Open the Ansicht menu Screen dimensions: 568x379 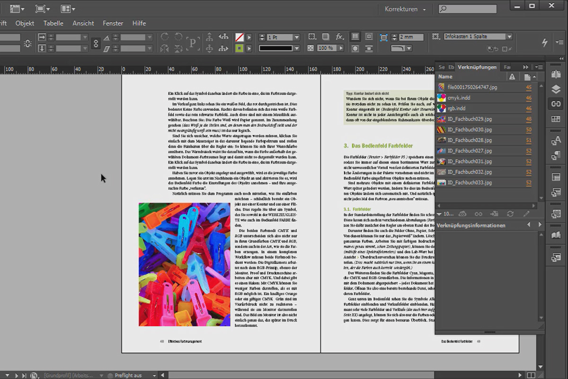tap(83, 23)
